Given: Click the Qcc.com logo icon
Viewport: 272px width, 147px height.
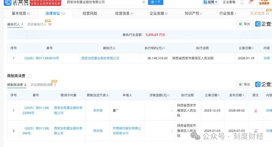Looking at the screenshot, I should tap(7, 2).
